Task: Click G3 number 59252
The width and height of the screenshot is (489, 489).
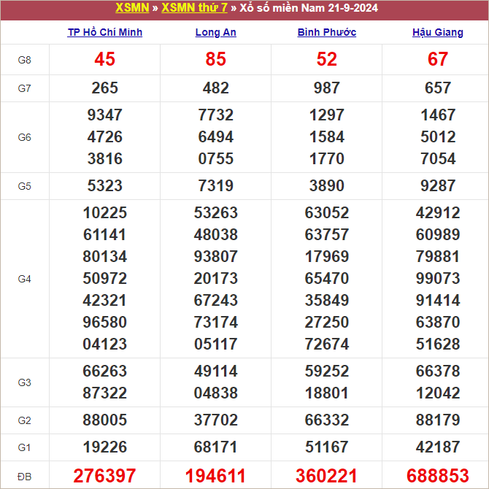Action: pyautogui.click(x=327, y=371)
